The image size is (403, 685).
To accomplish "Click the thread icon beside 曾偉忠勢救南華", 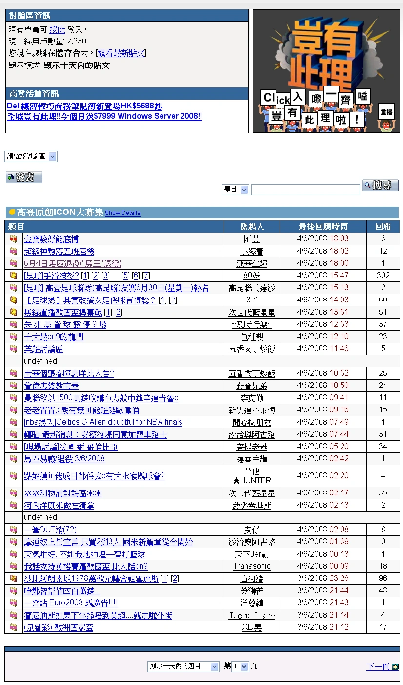I will [13, 386].
